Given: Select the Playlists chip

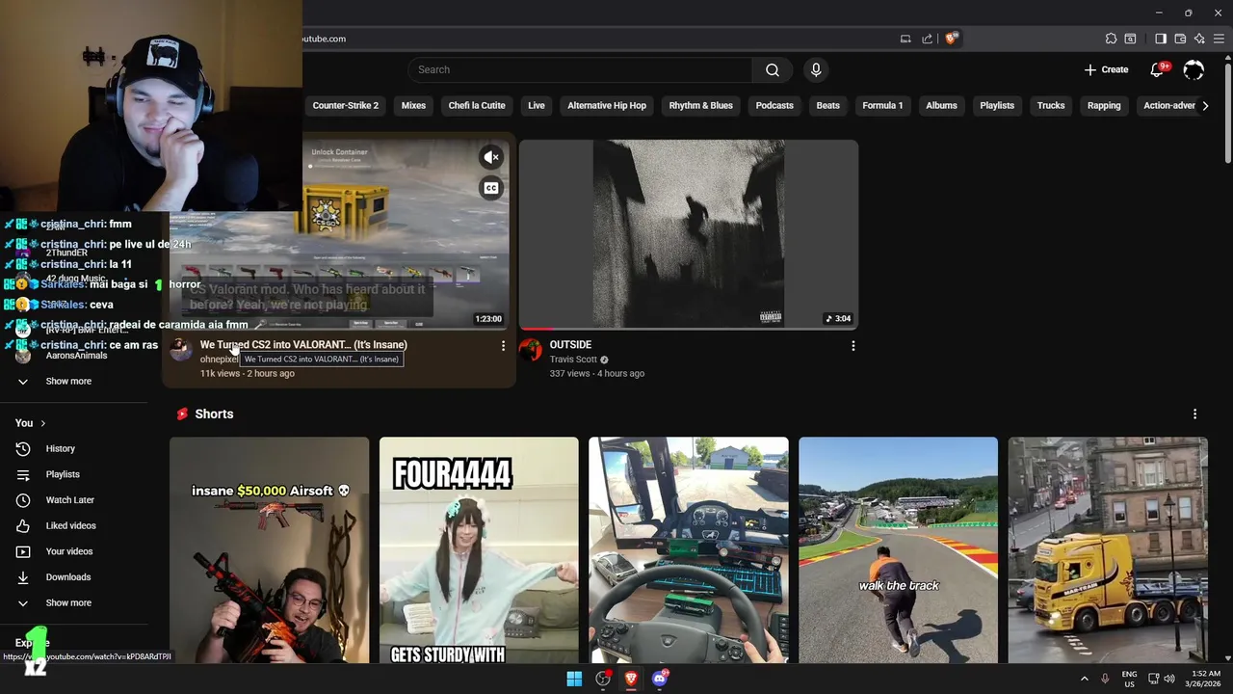Looking at the screenshot, I should pos(997,105).
